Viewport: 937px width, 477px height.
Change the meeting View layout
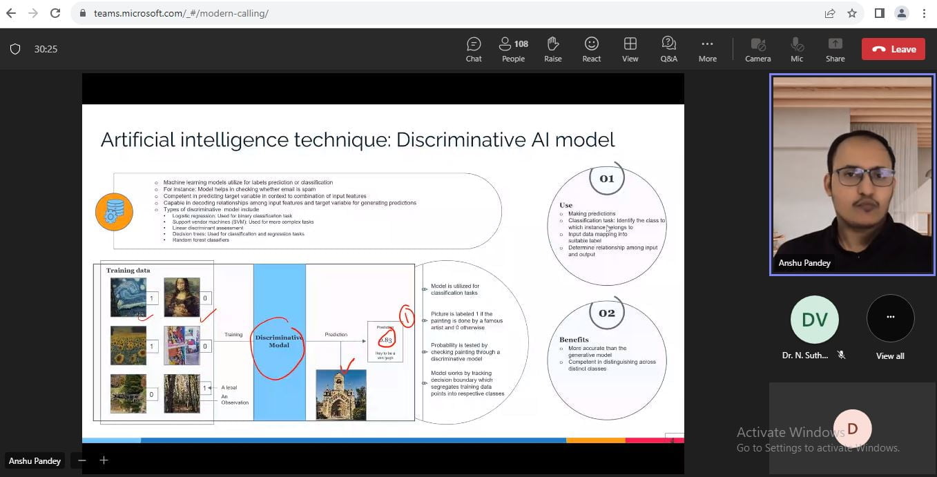click(630, 49)
